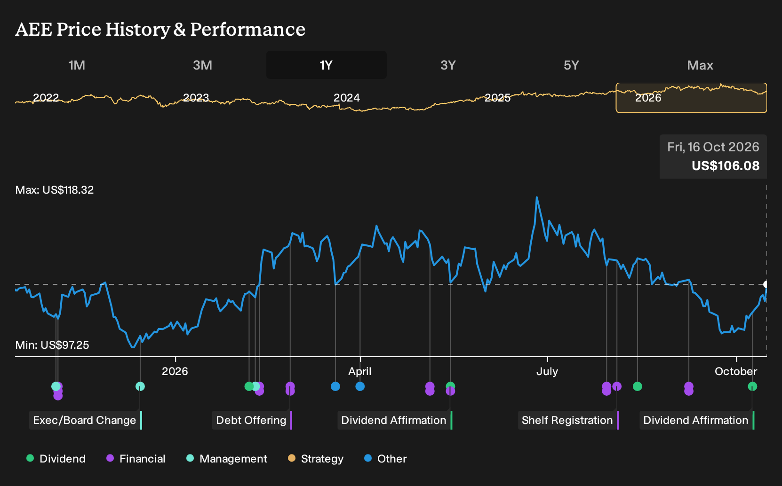Image resolution: width=782 pixels, height=486 pixels.
Task: Open the Debt Offering event label
Action: 252,420
